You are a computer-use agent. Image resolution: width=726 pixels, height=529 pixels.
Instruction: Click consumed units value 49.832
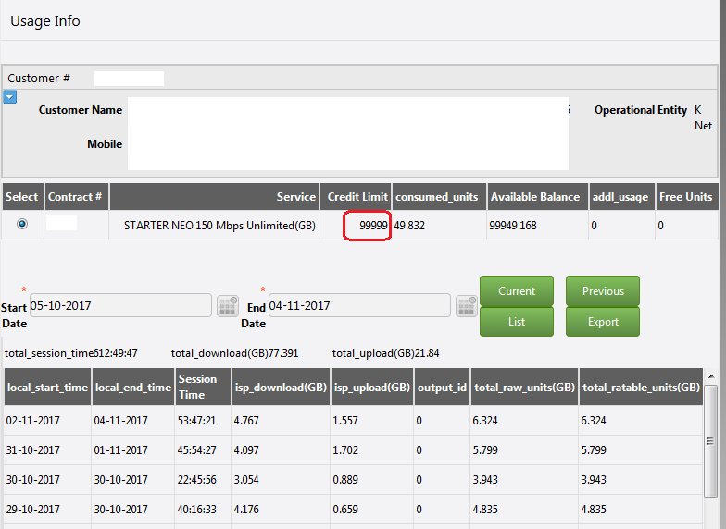tap(409, 226)
